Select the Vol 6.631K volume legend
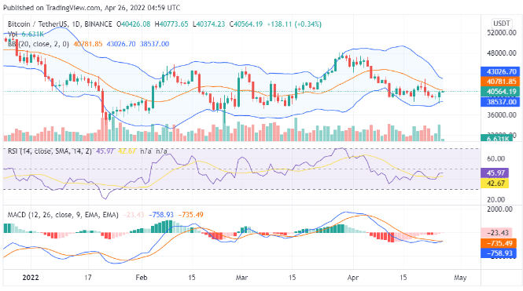The image size is (523, 291). pos(26,34)
